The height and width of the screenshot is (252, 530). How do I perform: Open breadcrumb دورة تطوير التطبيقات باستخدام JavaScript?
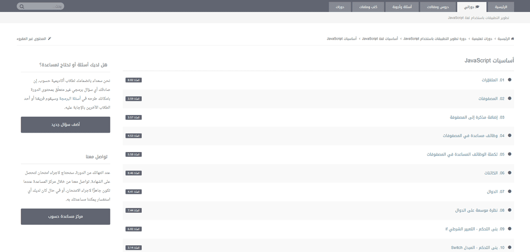pos(435,39)
